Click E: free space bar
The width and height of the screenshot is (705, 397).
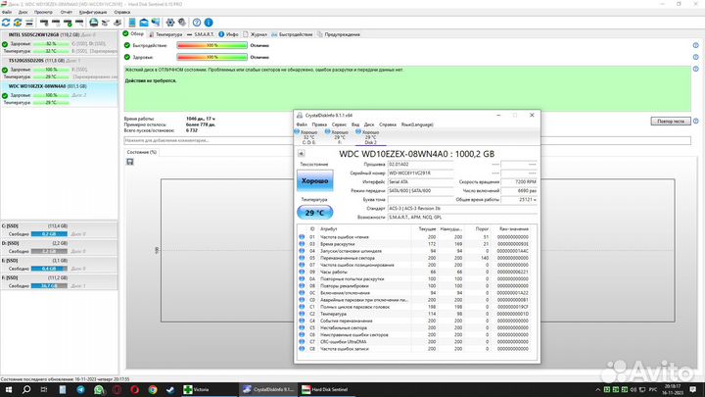click(49, 269)
